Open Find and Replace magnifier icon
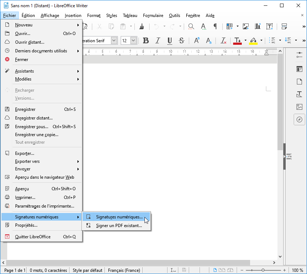Image resolution: width=307 pixels, height=274 pixels. pyautogui.click(x=191, y=26)
